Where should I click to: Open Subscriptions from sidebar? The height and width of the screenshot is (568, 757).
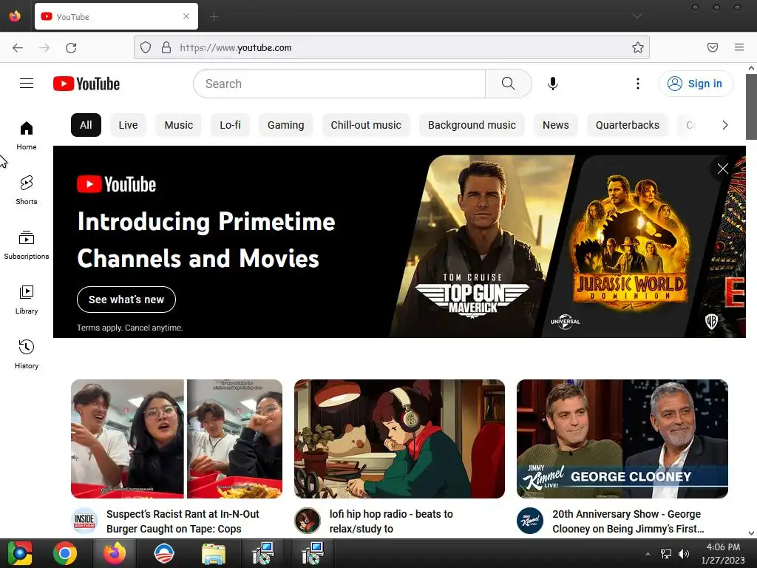(27, 245)
